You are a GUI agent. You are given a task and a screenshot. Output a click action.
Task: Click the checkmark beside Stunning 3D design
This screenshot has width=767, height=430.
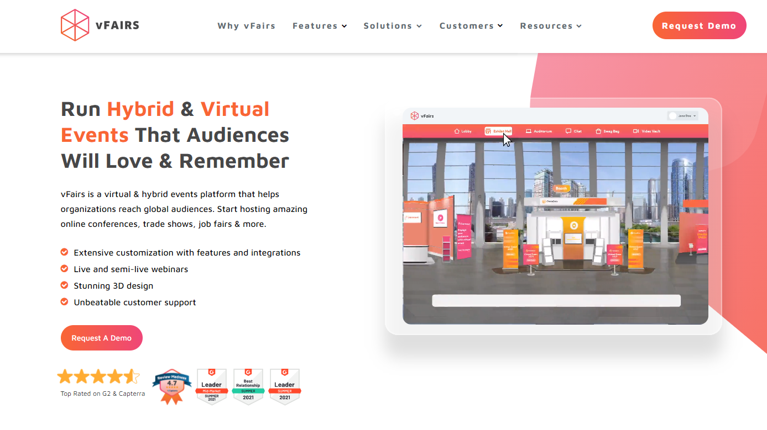64,285
